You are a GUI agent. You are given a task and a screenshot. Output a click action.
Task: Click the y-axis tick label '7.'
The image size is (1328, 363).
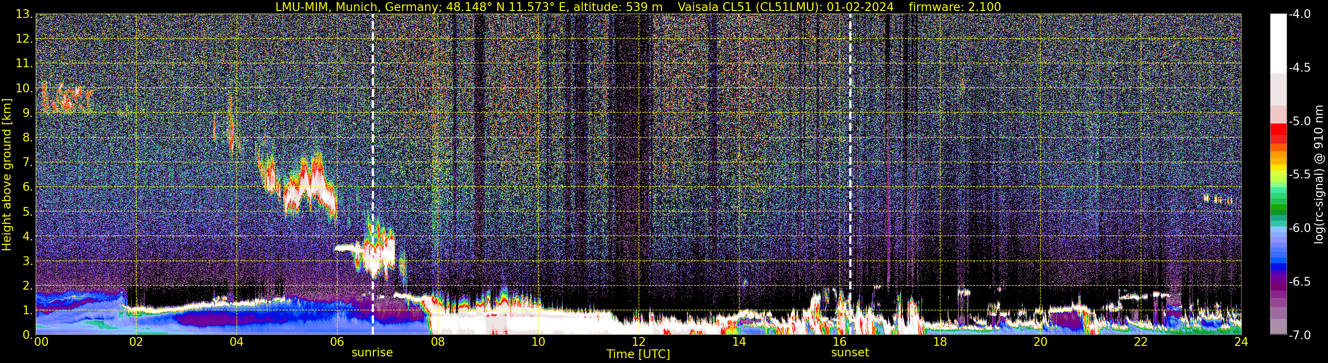click(28, 163)
